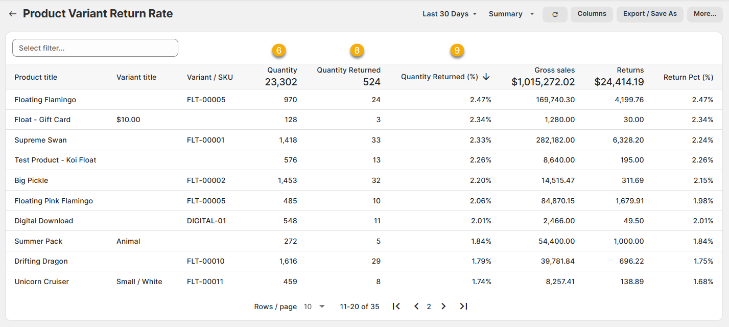Sort by the Gross sales column header
The image size is (729, 327).
554,71
